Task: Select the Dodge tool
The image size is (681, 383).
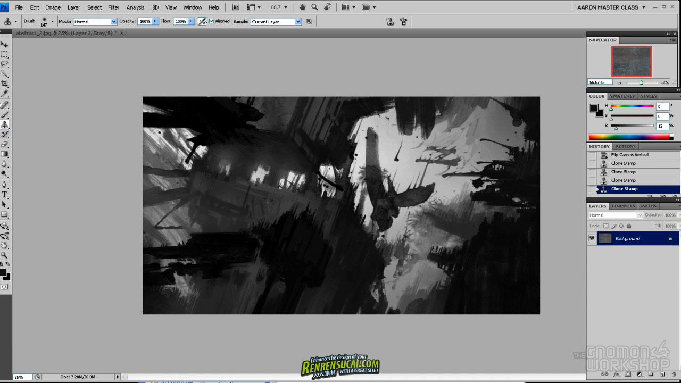Action: click(5, 173)
